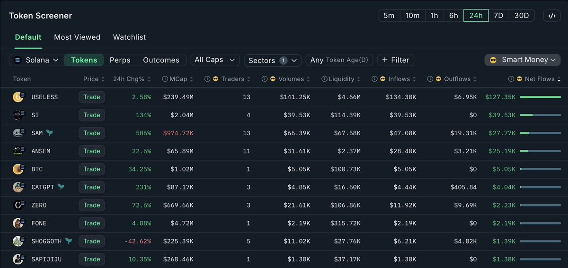Click SAM market cap $974.72K
Screen dimensions: 568x268
click(x=178, y=133)
